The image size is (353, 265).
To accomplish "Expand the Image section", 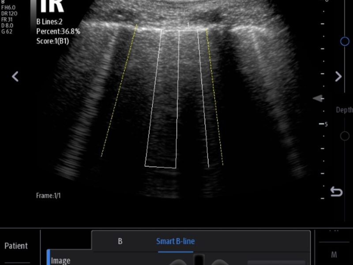I will [60, 260].
